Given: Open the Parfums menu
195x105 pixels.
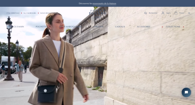Looking at the screenshot, I should (x=98, y=27).
